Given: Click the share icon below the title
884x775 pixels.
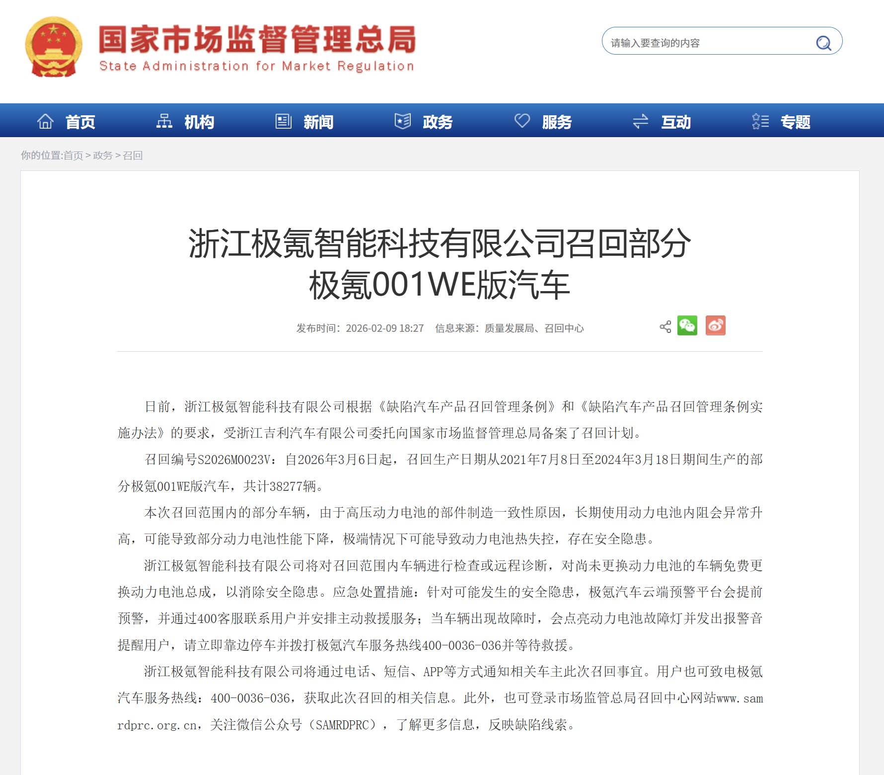Looking at the screenshot, I should [x=665, y=326].
